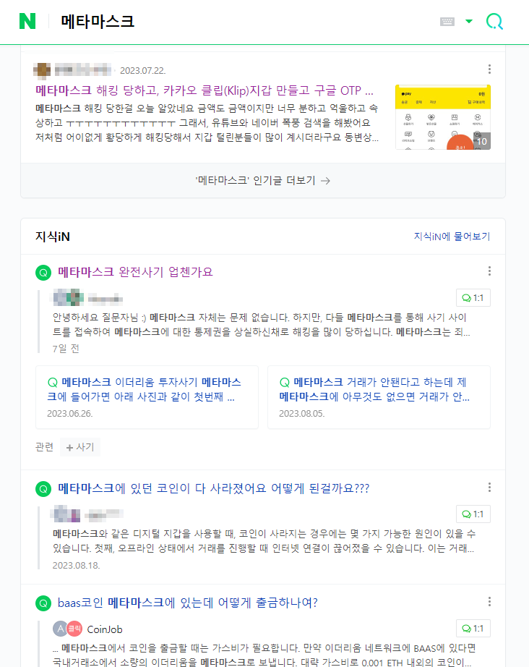Open question 메타마스크 완전사기 업체가요
This screenshot has width=529, height=667.
(135, 272)
